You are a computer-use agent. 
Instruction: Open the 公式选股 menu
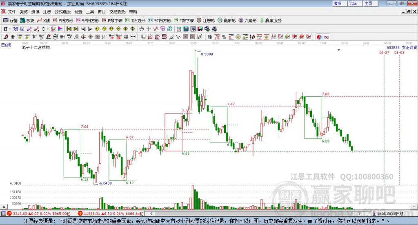click(62, 12)
